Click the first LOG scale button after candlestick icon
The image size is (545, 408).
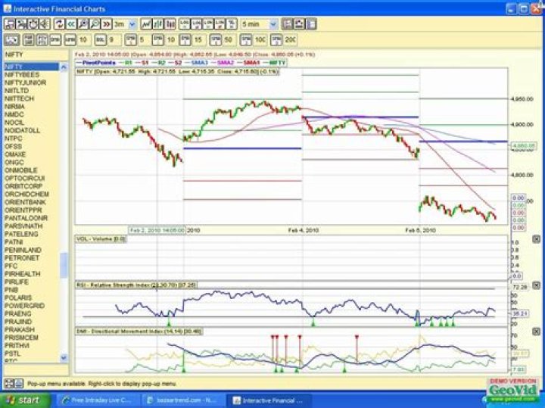click(185, 24)
